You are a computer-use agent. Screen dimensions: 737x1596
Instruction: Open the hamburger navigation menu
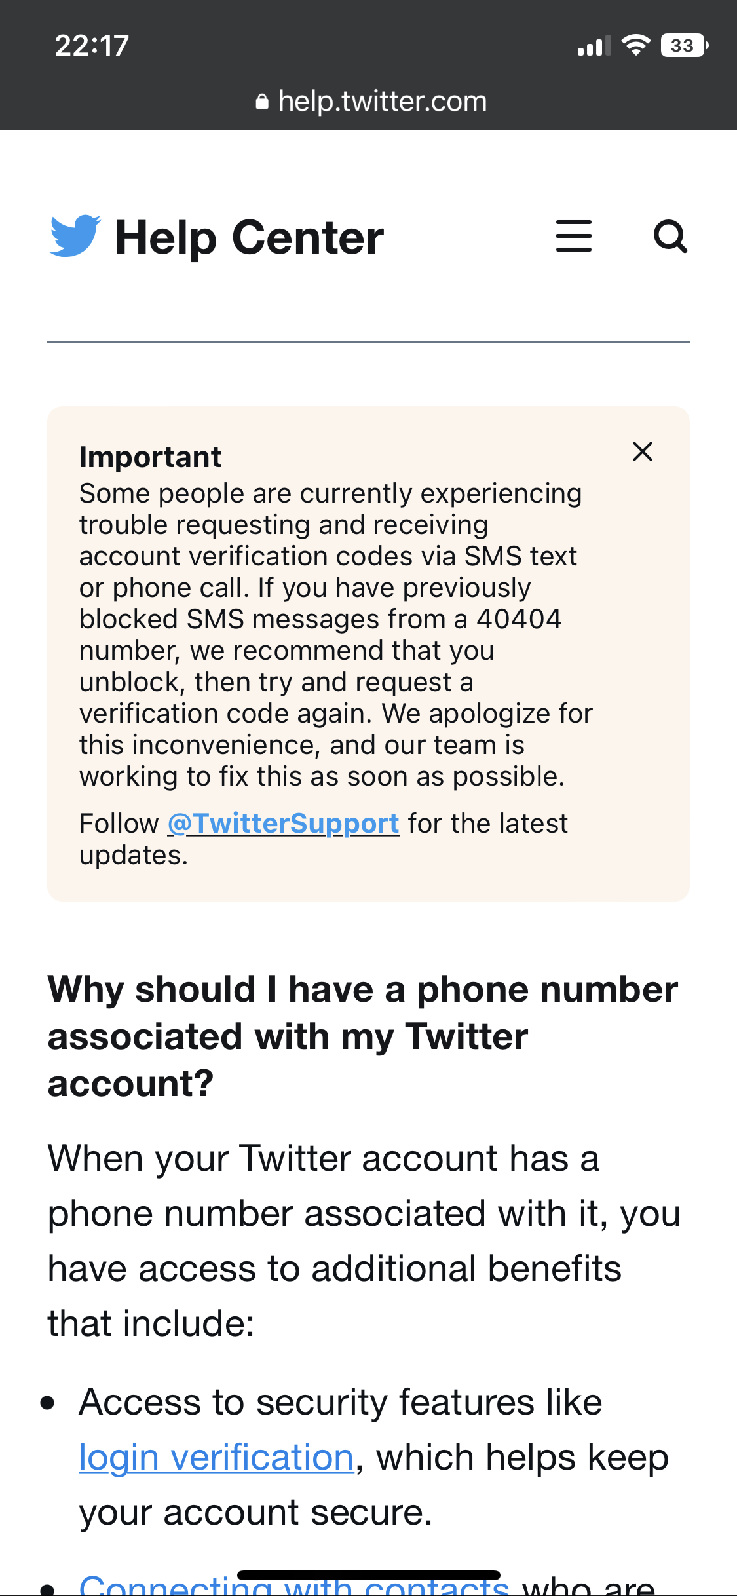point(573,237)
